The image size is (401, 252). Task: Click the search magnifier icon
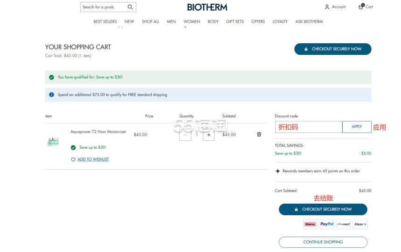[130, 7]
